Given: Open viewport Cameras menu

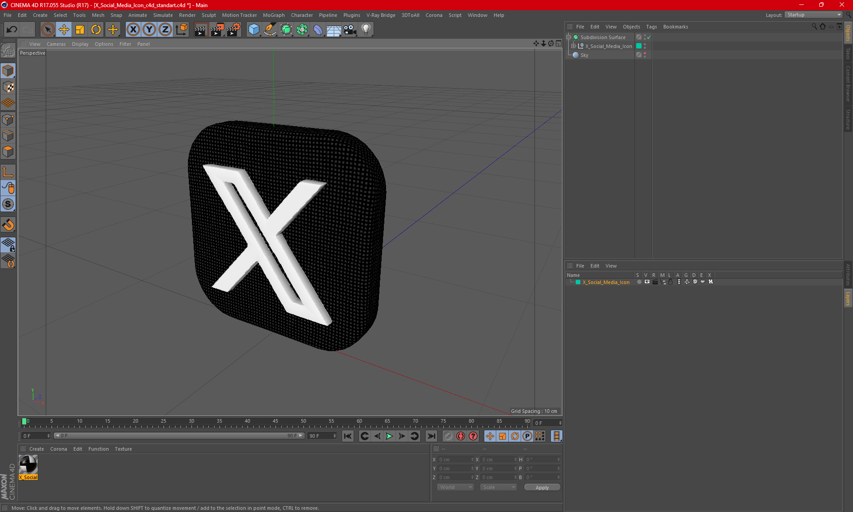Looking at the screenshot, I should (56, 44).
